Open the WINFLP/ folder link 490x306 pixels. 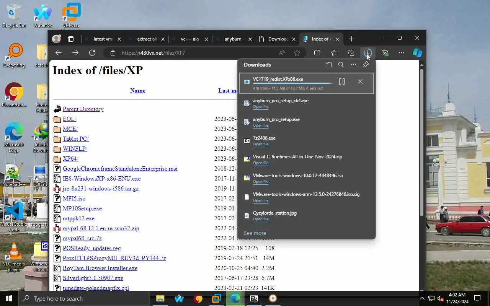click(75, 149)
